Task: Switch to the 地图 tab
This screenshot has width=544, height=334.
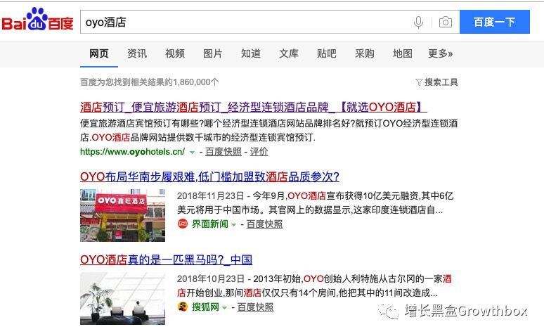Action: 403,53
